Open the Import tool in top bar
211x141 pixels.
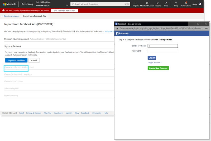(x=136, y=4)
